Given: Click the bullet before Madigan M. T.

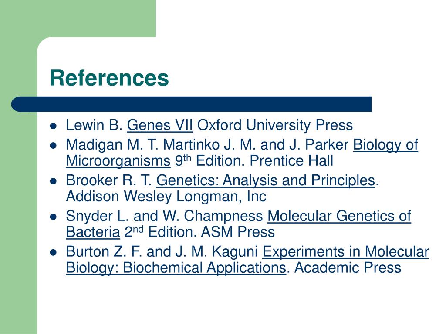Looking at the screenshot, I should point(53,146).
